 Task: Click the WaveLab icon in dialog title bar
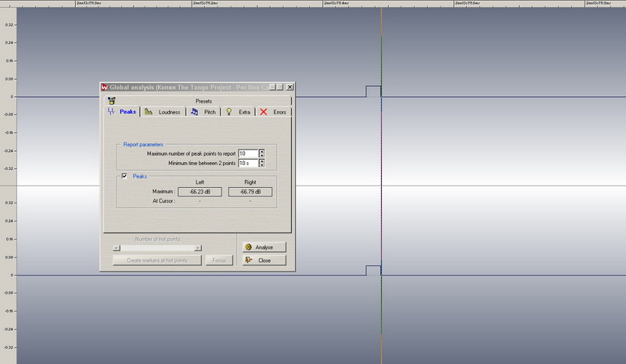pyautogui.click(x=105, y=87)
